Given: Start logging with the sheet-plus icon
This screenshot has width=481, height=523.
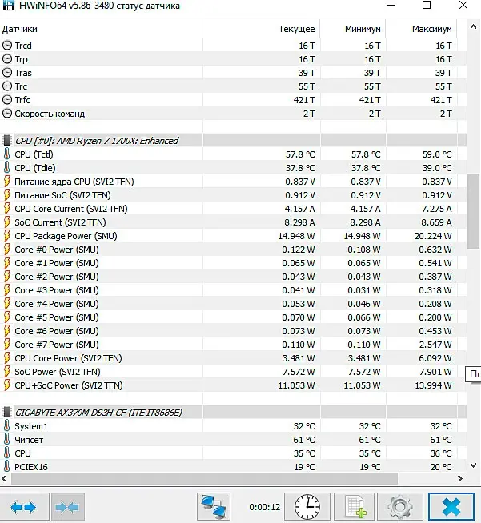Looking at the screenshot, I should (353, 506).
